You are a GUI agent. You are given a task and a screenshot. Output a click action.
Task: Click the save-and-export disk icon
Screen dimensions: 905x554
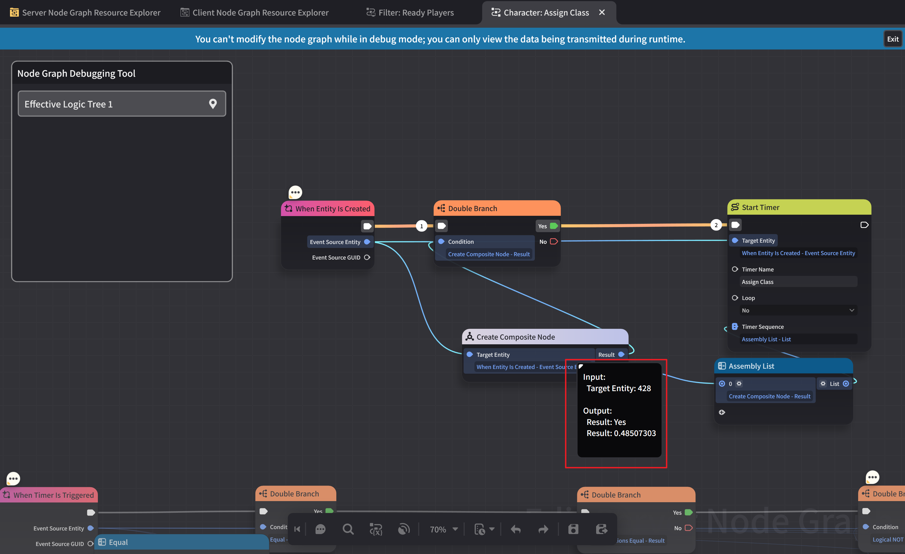601,529
